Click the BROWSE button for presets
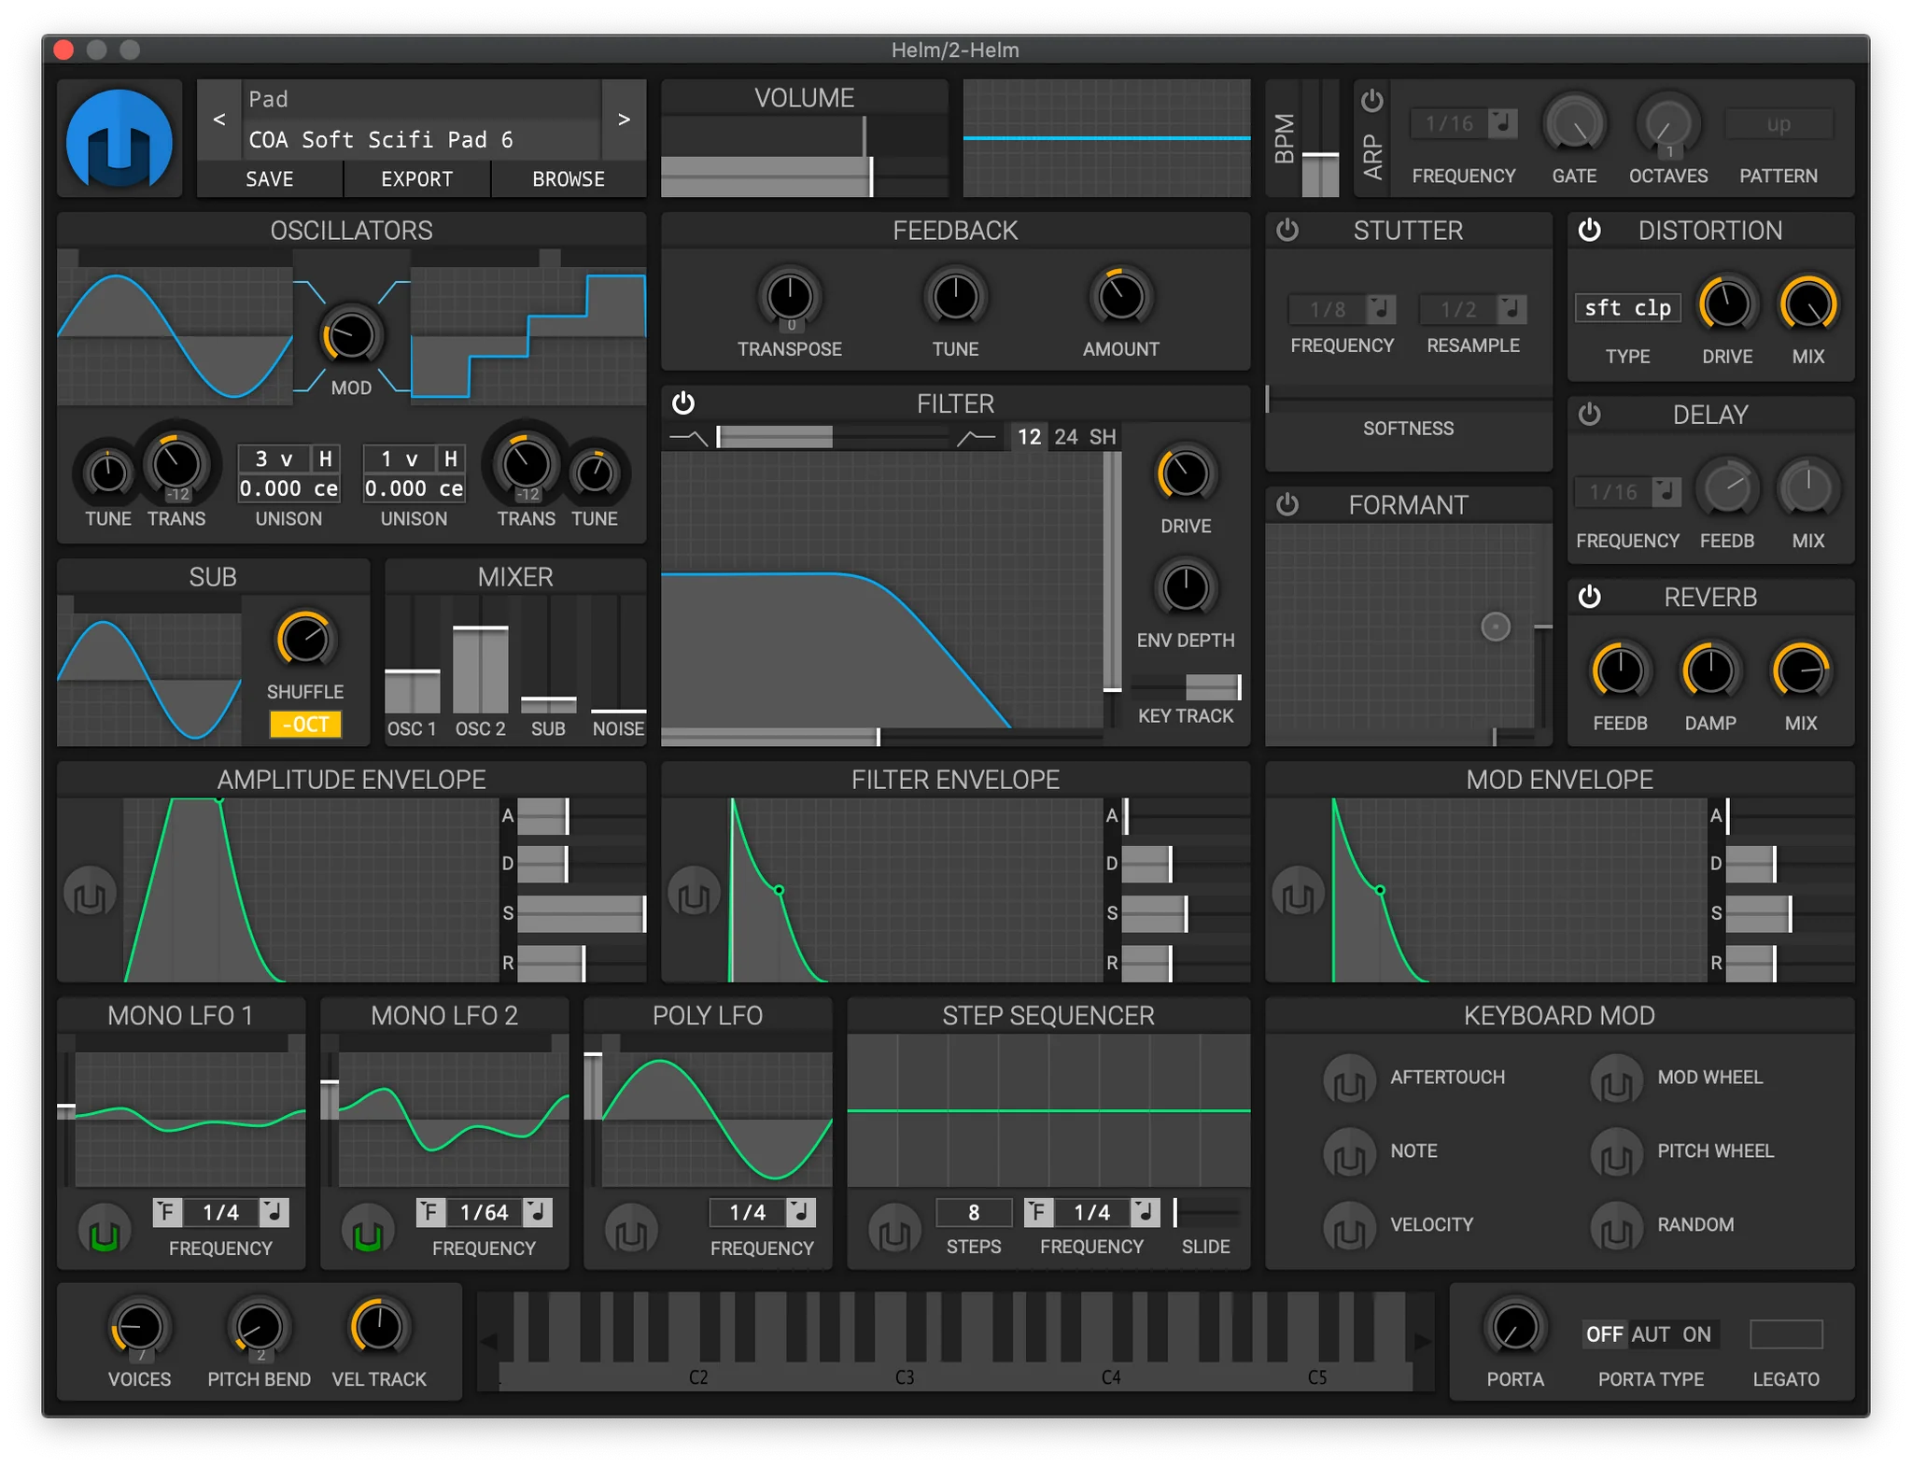Viewport: 1912px width, 1467px height. pyautogui.click(x=568, y=178)
